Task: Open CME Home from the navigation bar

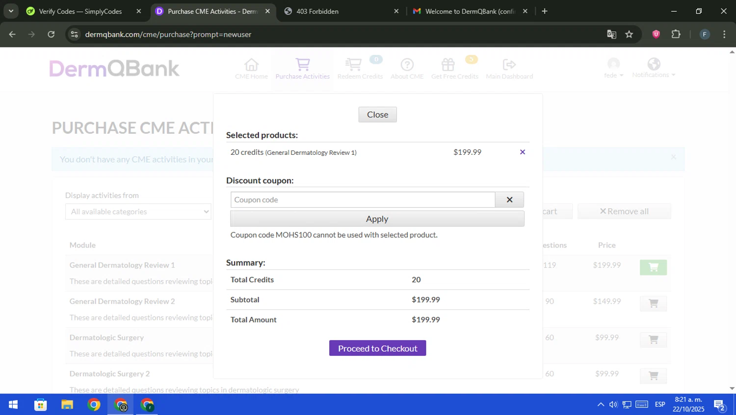Action: coord(251,69)
